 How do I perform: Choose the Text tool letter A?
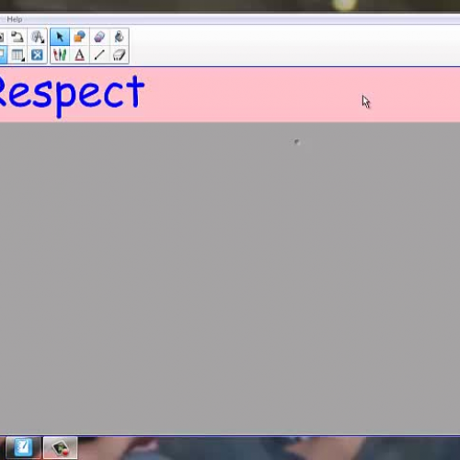[80, 55]
